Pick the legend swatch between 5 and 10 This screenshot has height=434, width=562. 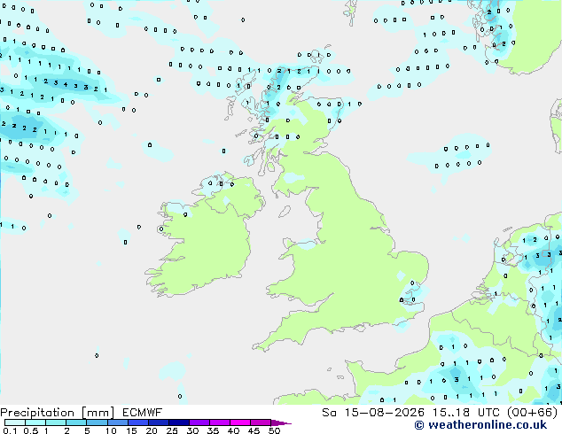click(97, 422)
